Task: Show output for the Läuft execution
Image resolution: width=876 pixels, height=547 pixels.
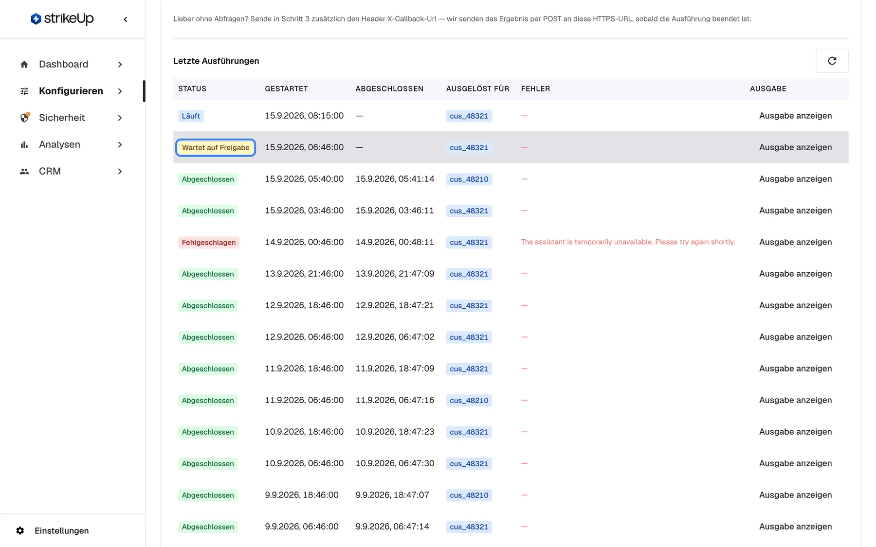Action: [x=795, y=116]
